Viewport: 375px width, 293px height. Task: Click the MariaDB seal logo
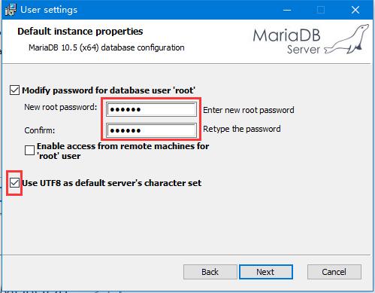[347, 39]
